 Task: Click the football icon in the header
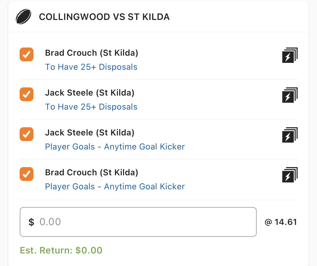click(23, 17)
